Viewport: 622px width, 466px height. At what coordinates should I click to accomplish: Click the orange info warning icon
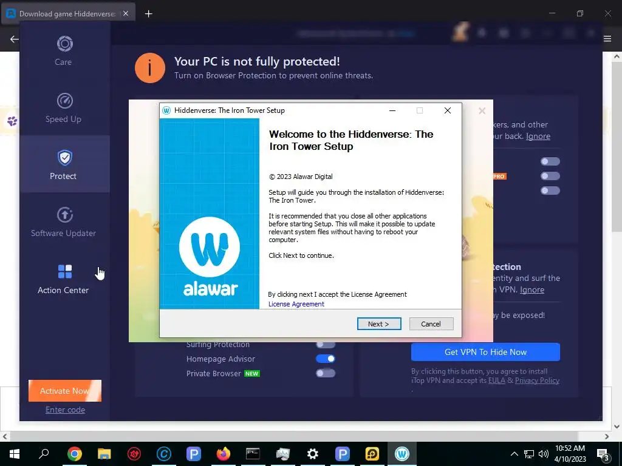(150, 68)
